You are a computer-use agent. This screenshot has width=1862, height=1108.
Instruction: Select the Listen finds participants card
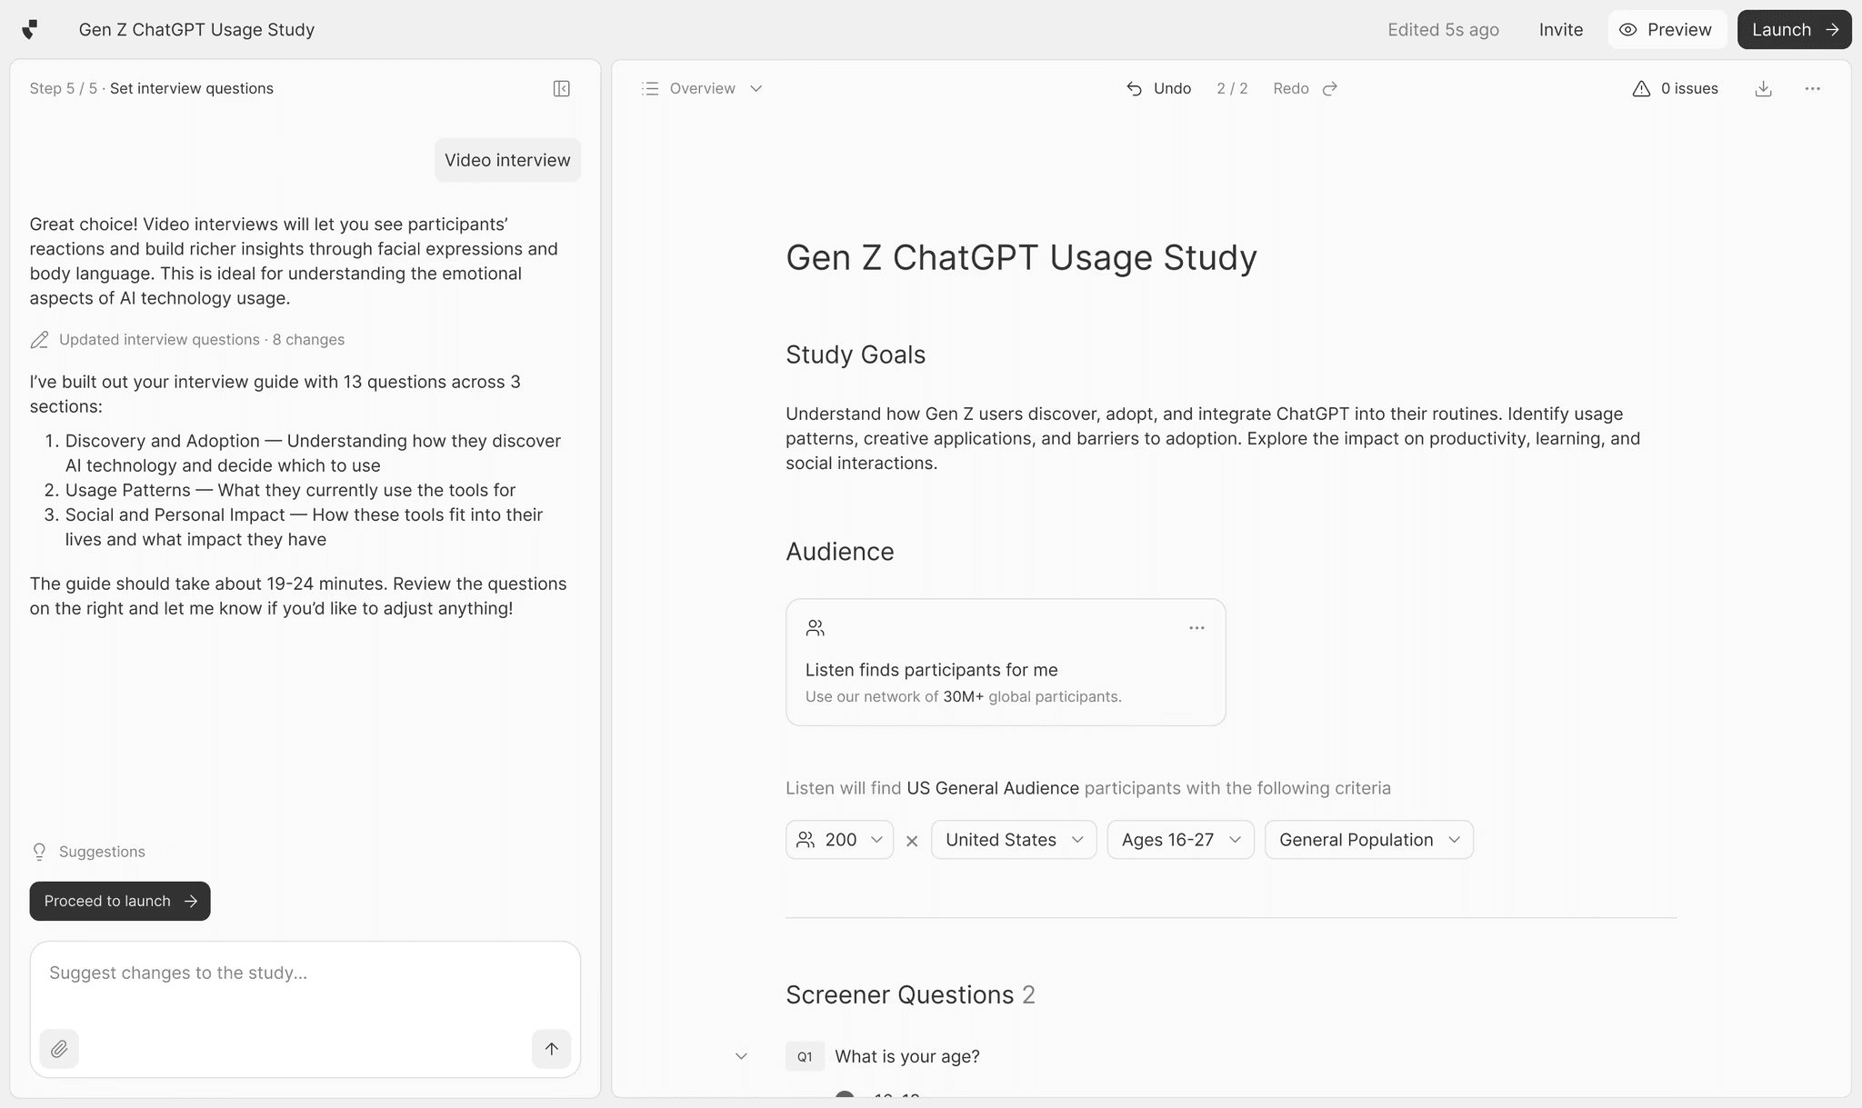tap(1006, 662)
